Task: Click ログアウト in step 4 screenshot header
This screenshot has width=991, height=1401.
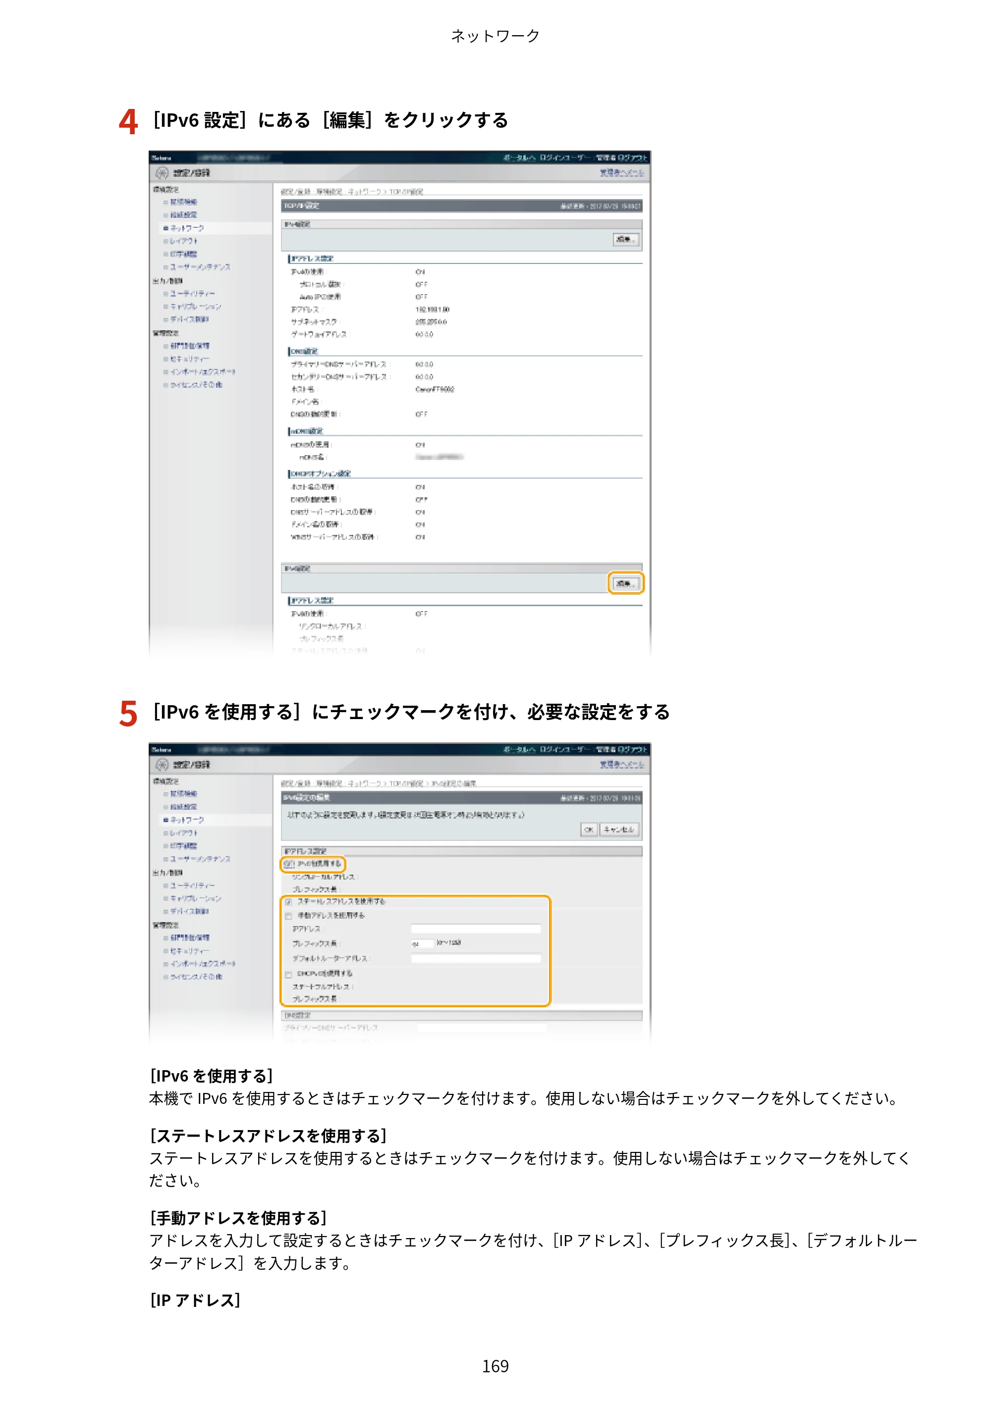Action: (632, 157)
